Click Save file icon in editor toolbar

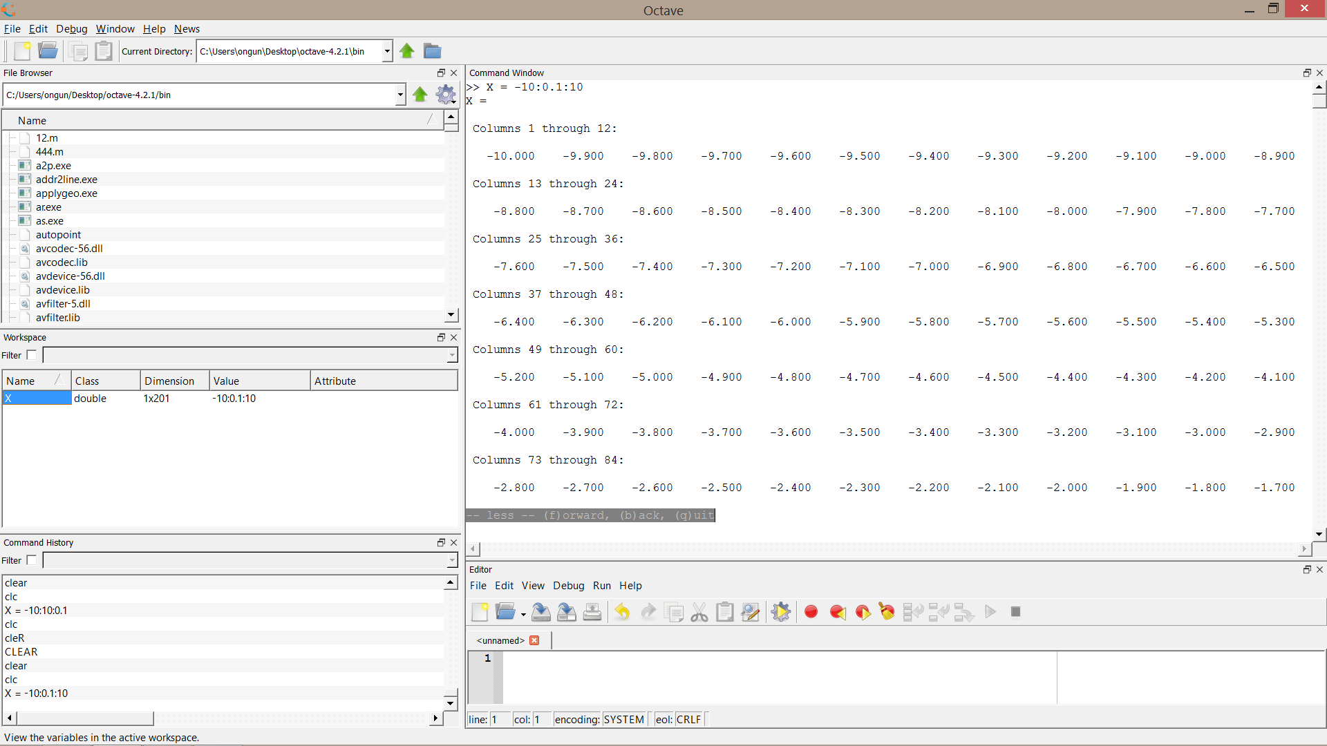(x=541, y=612)
